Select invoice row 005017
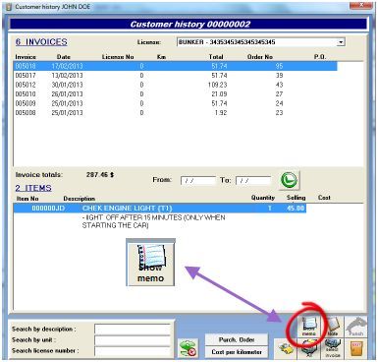Screen dimensions: 378x362 point(175,76)
